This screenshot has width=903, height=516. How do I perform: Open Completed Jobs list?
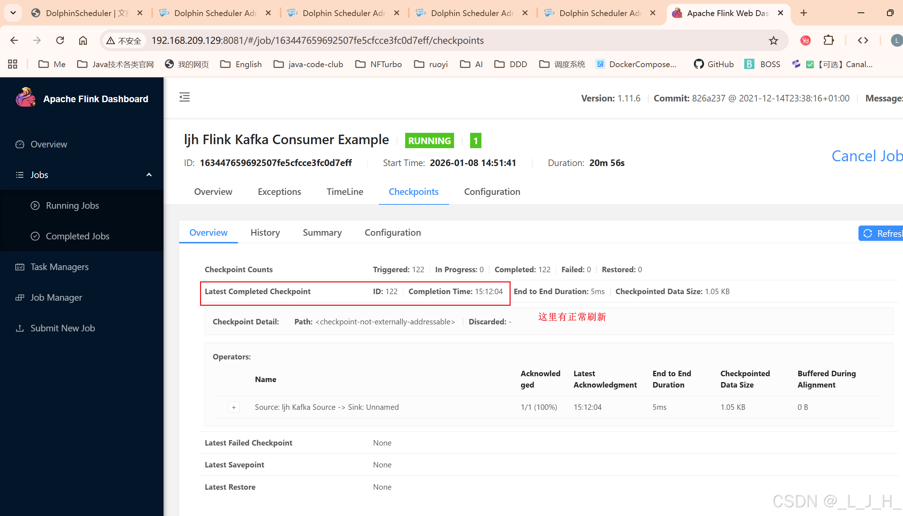tap(77, 236)
